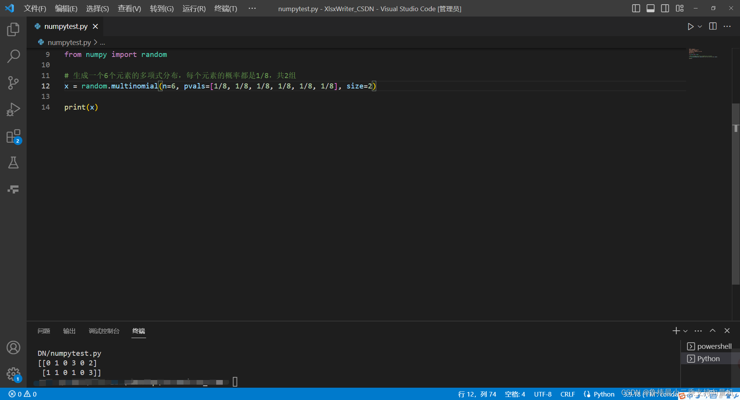Click the minimap code overview
This screenshot has height=400, width=740.
click(703, 54)
